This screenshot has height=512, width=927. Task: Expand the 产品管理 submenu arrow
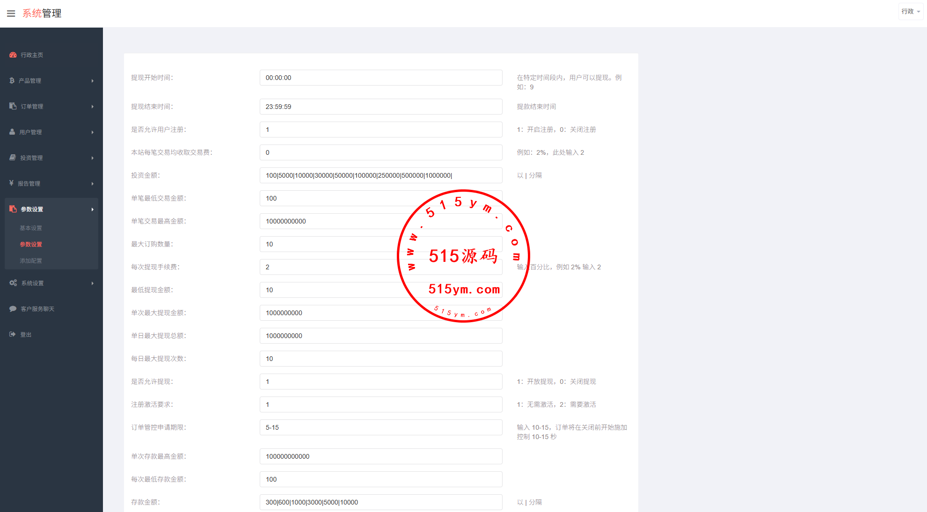click(x=92, y=81)
